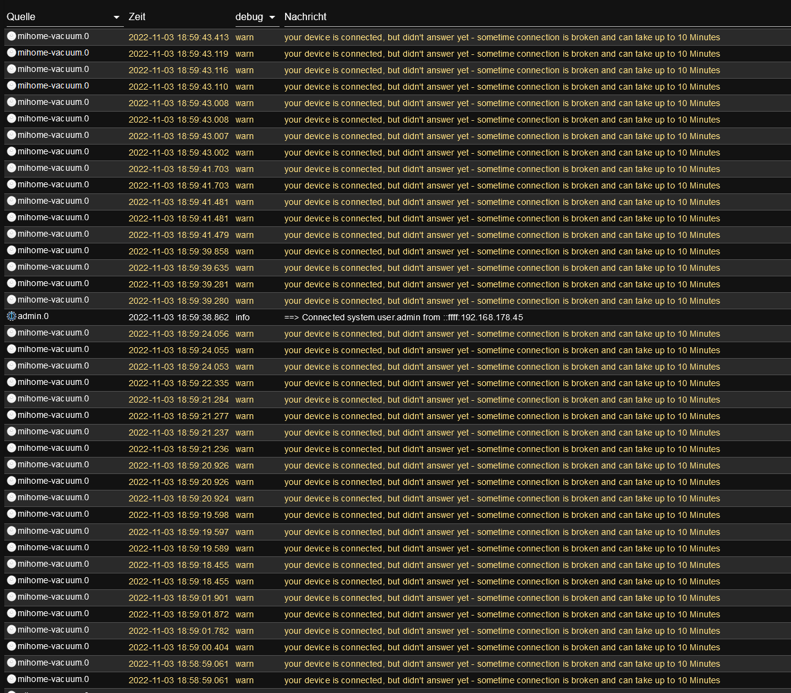Click mihome-vacuum icon in the 18:59:22.335 row
The width and height of the screenshot is (791, 693).
12,382
